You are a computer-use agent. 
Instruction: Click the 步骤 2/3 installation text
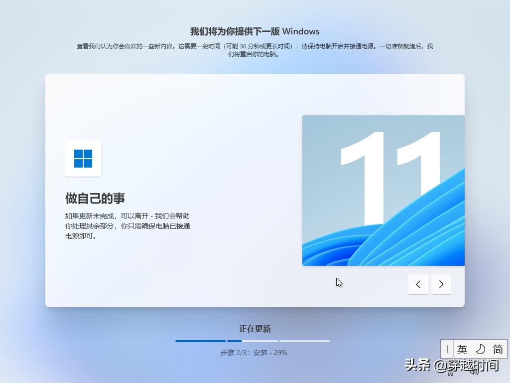(255, 353)
